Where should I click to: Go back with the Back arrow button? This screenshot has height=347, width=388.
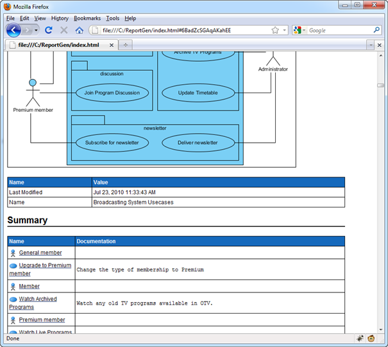pyautogui.click(x=13, y=30)
